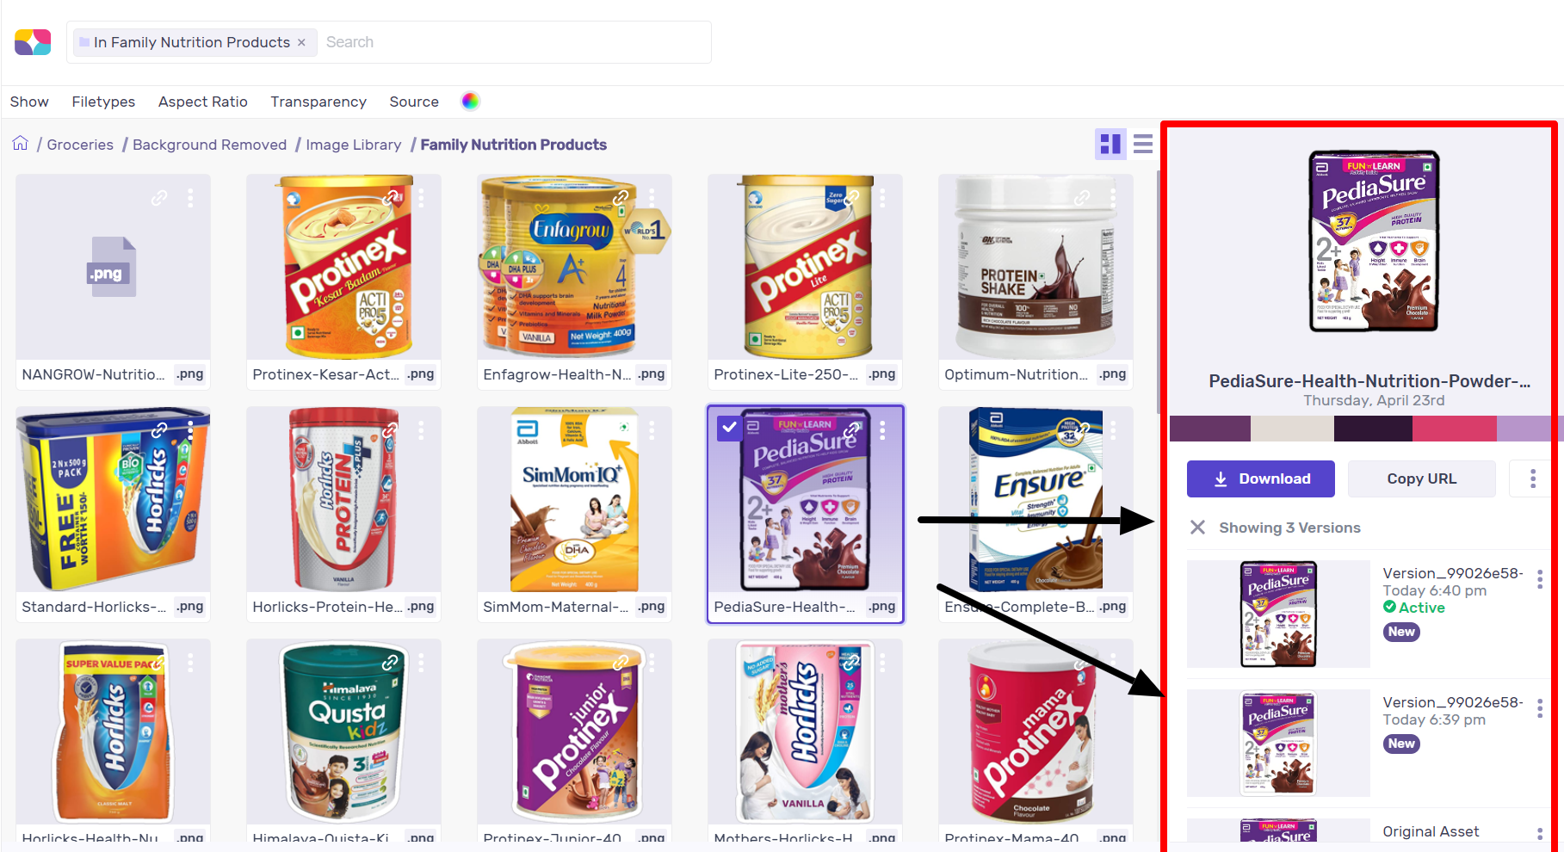Open the Show filter dropdown
1564x852 pixels.
(29, 102)
